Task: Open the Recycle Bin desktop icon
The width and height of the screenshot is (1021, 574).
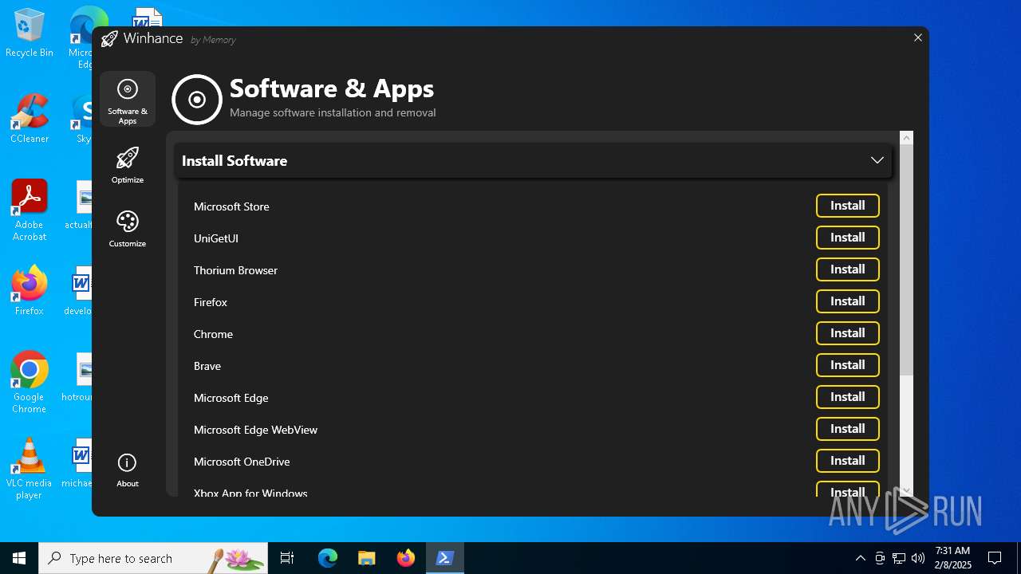Action: point(30,33)
